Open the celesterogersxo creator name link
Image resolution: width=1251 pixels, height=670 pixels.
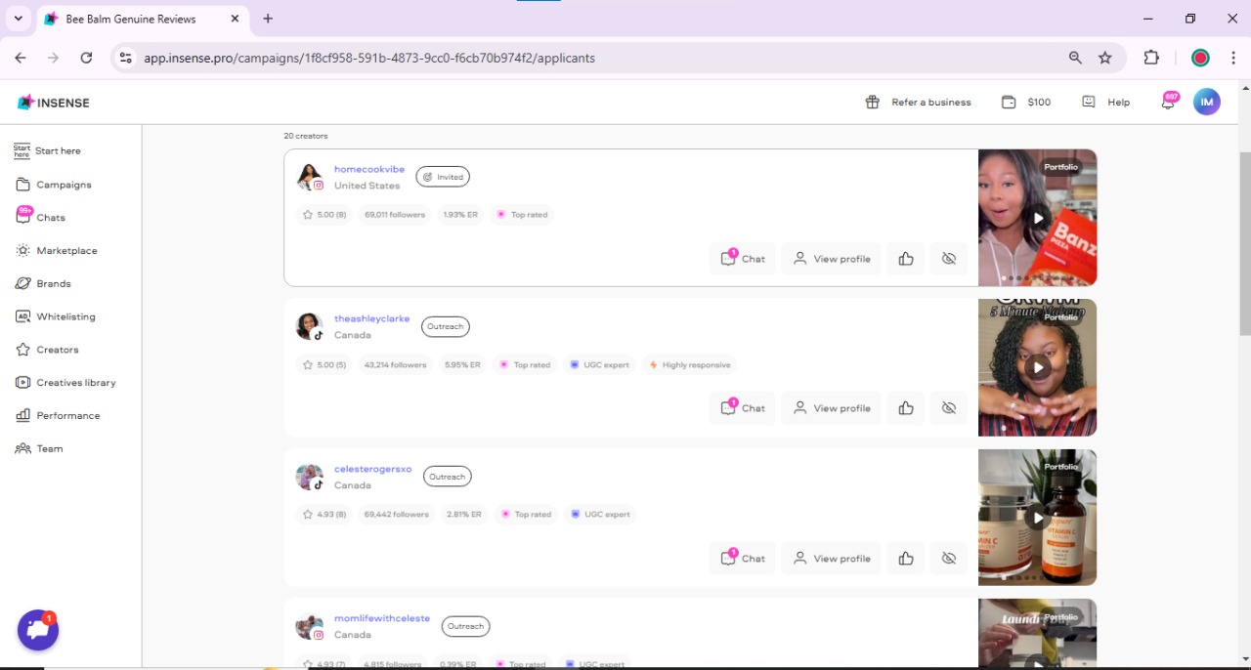(x=373, y=469)
